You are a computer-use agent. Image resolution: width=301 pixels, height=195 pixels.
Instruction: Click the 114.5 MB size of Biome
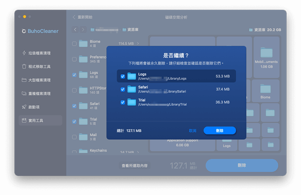126,44
